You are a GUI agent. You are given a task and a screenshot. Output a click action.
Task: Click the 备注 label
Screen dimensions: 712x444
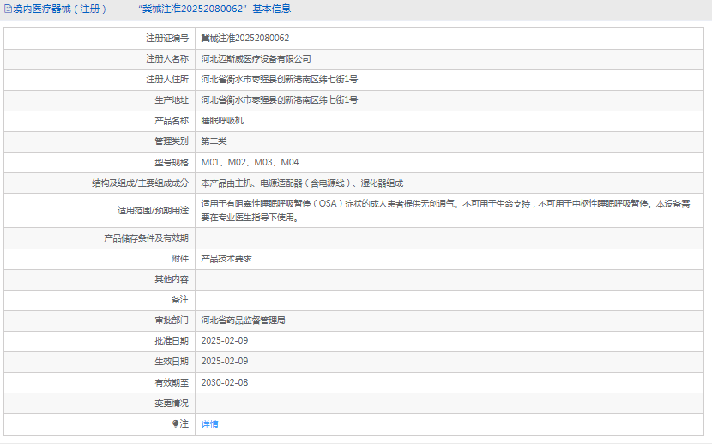(x=180, y=300)
